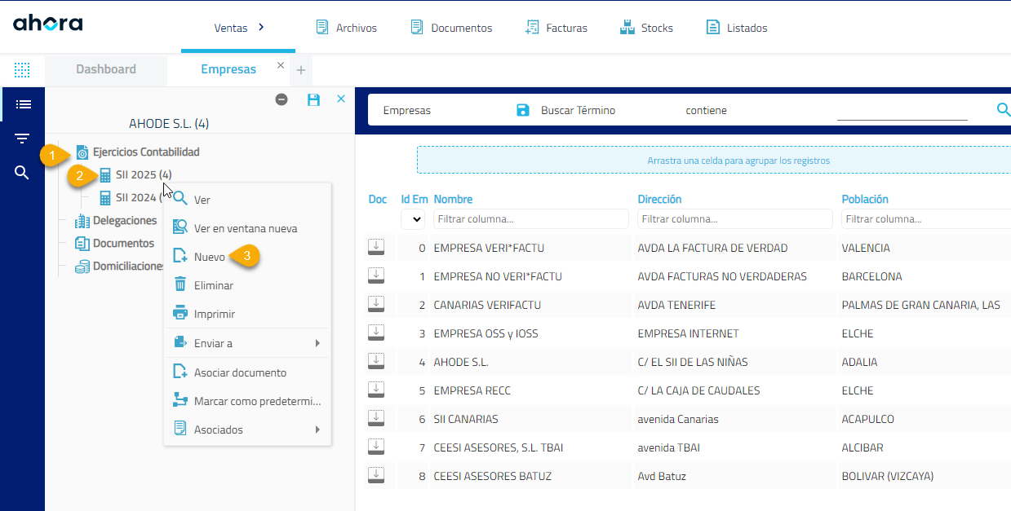
Task: Sort by the Población column header
Action: tap(865, 199)
